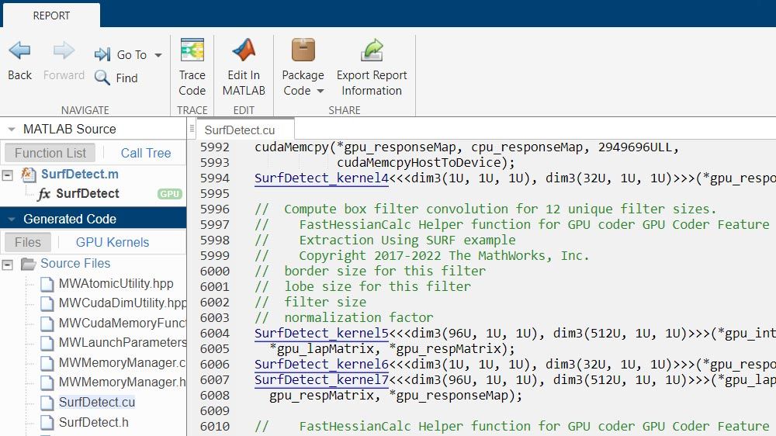Switch to the Call Tree view
The height and width of the screenshot is (436, 776).
(145, 153)
